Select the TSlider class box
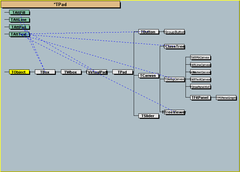The image size is (240, 172). (149, 116)
